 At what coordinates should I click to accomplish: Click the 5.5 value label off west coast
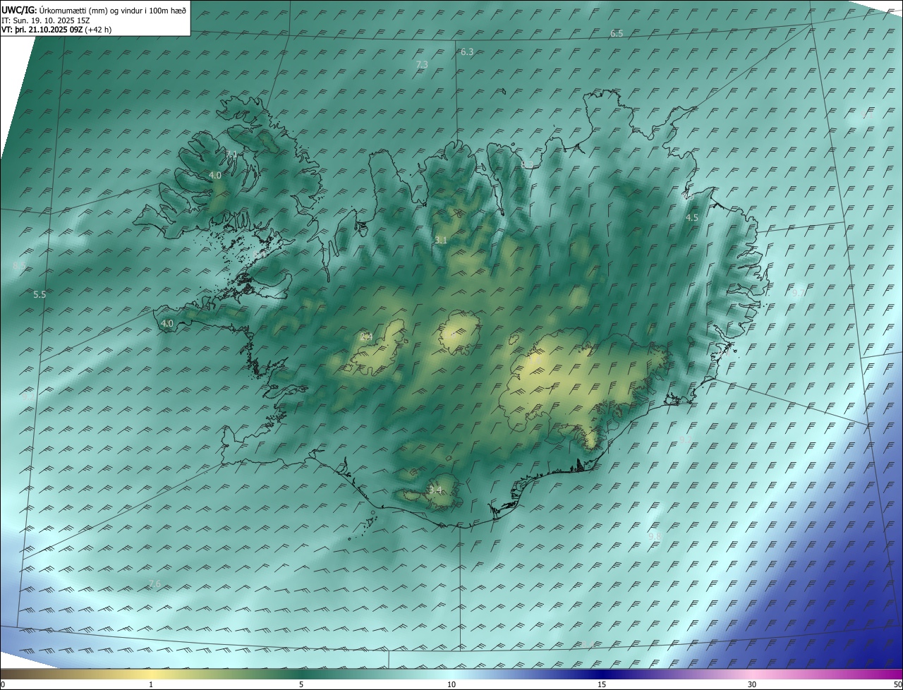(x=40, y=294)
